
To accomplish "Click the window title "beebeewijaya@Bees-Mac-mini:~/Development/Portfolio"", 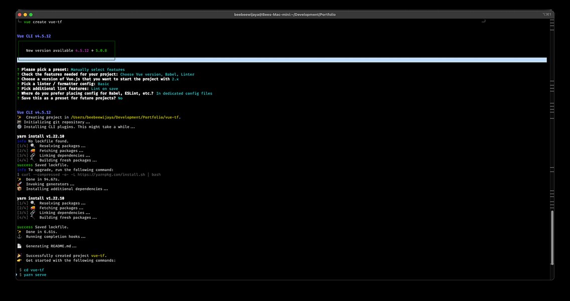I will coord(284,15).
